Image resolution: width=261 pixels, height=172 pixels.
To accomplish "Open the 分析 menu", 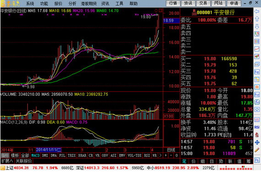I will click(x=72, y=3).
